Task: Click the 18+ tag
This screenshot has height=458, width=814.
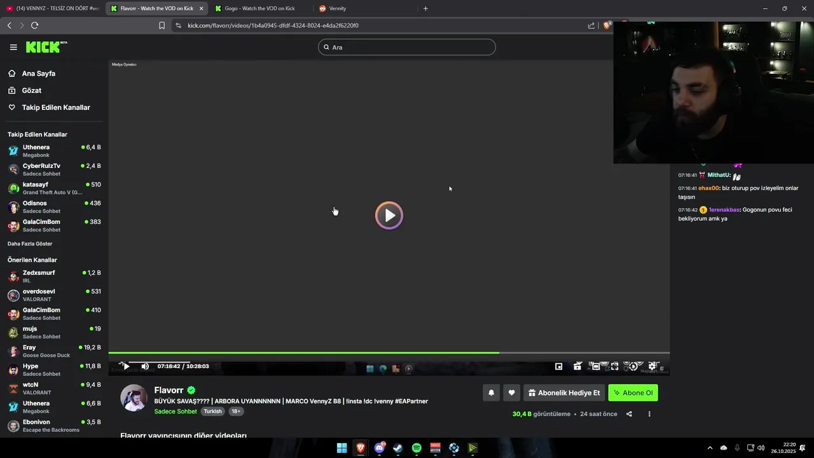Action: pos(236,412)
